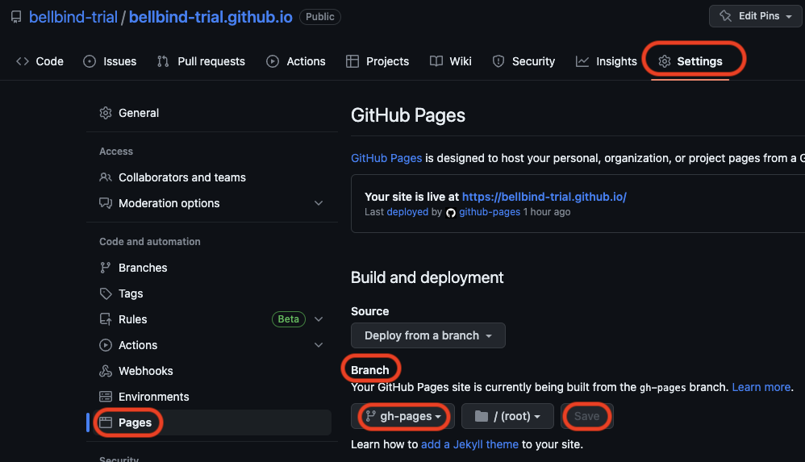The height and width of the screenshot is (462, 805).
Task: Click the Security shield icon
Action: (x=498, y=61)
